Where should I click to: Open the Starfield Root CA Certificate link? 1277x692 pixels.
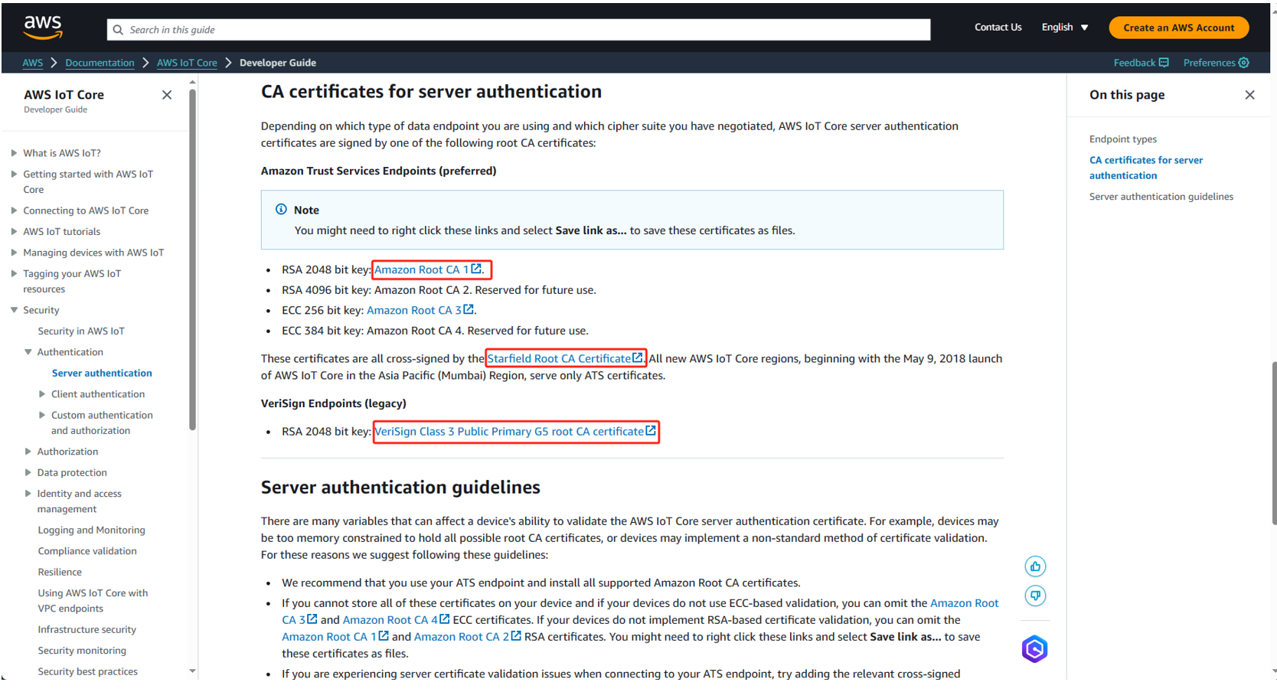tap(559, 358)
